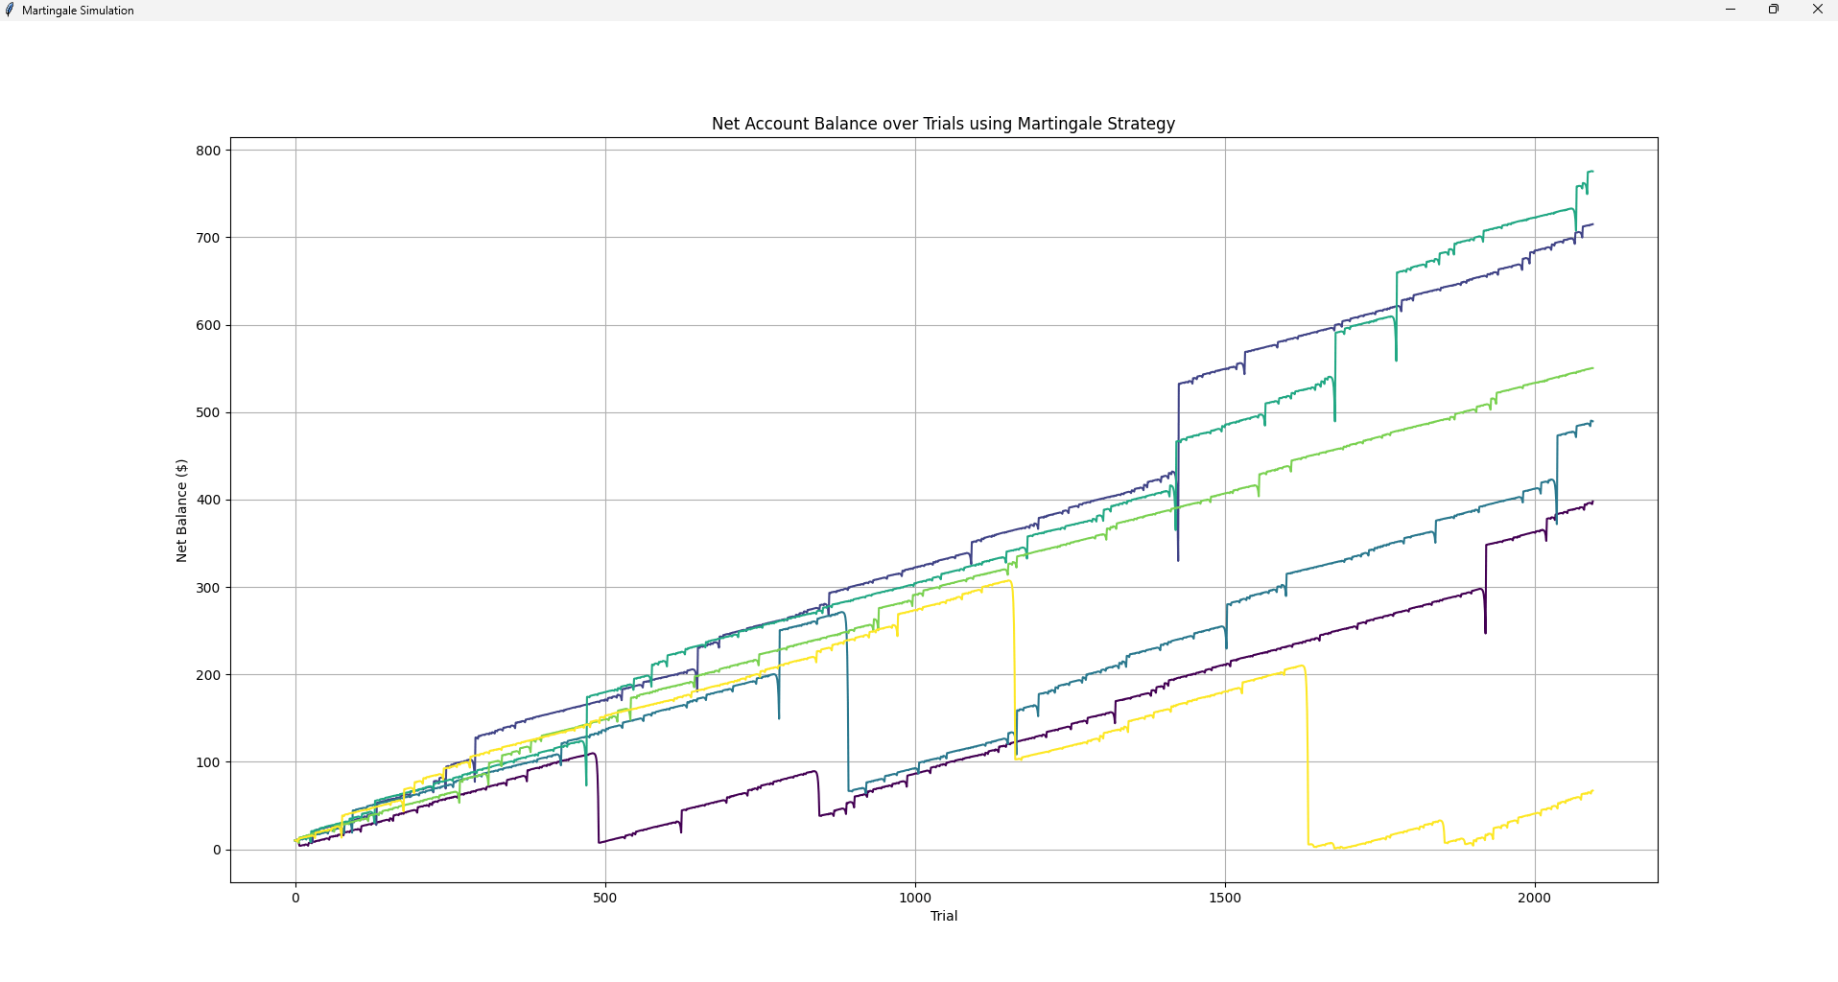This screenshot has height=982, width=1838.
Task: Click the dark purple line's endpoint near 400
Action: tap(1592, 502)
